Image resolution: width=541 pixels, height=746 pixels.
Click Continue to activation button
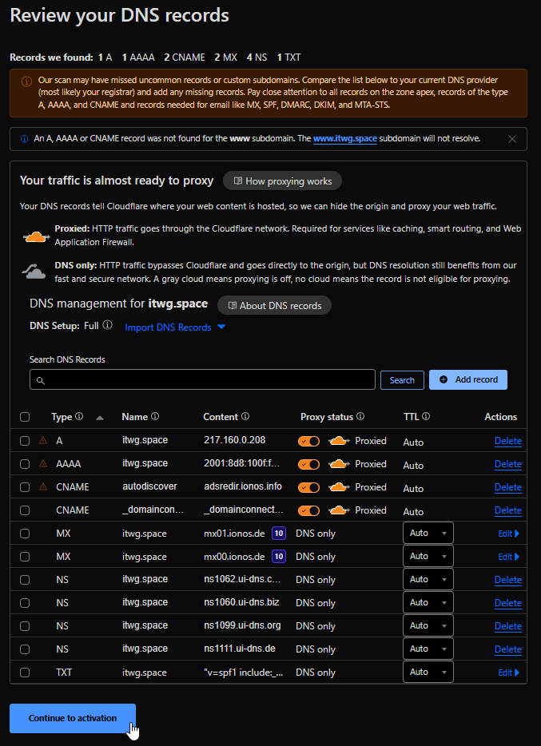click(73, 718)
